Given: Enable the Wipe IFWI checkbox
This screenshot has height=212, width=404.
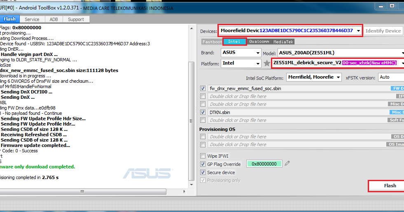Looking at the screenshot, I should 203,156.
